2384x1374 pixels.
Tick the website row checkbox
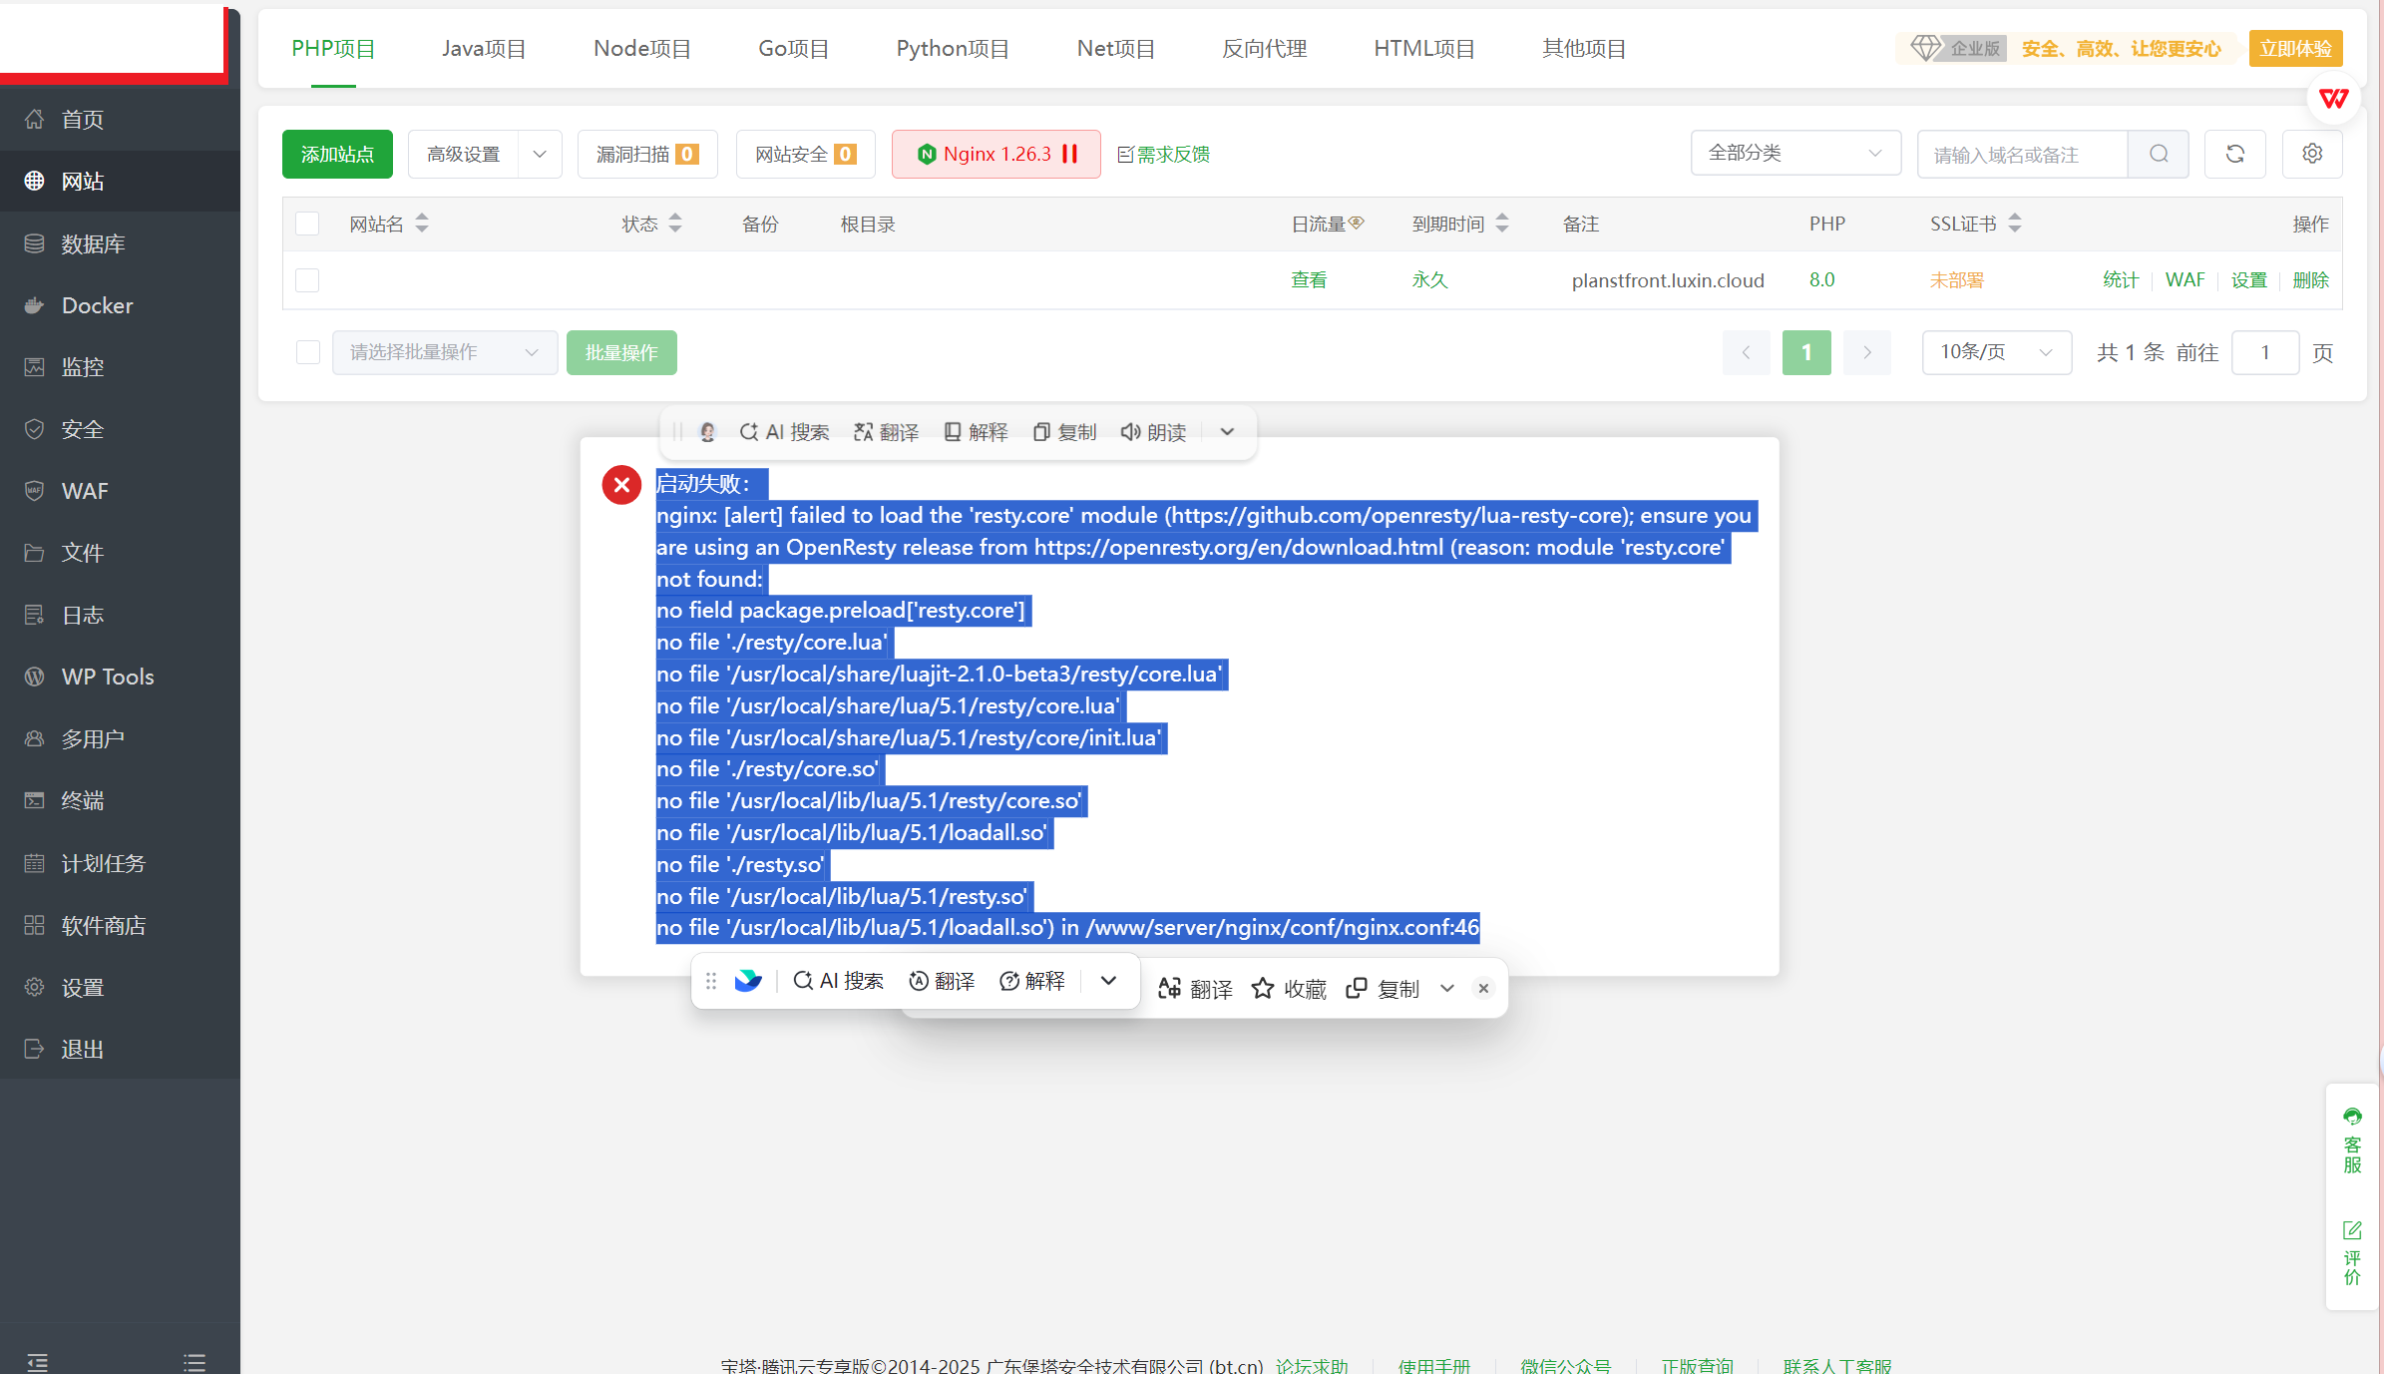[307, 280]
